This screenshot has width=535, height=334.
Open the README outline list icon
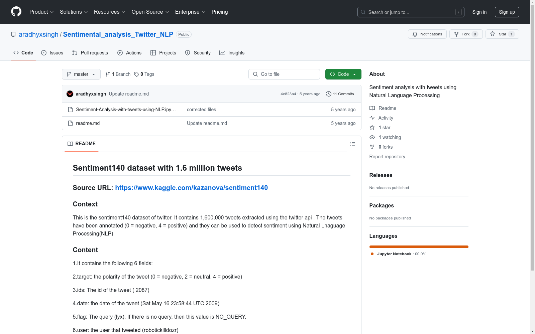[x=352, y=144]
